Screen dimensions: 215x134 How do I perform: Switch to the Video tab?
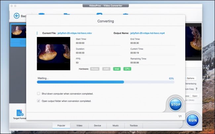pos(79,126)
